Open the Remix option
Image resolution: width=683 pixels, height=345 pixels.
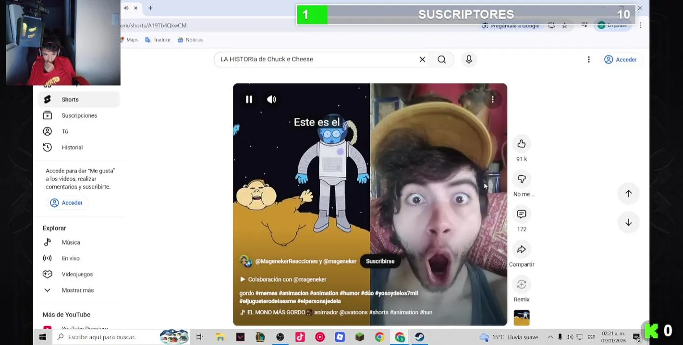(x=522, y=284)
